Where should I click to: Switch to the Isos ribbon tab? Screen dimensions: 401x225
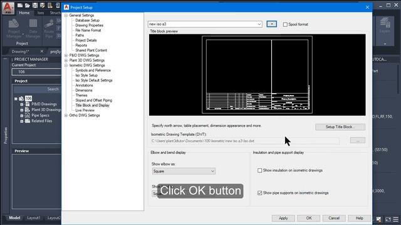pos(41,12)
